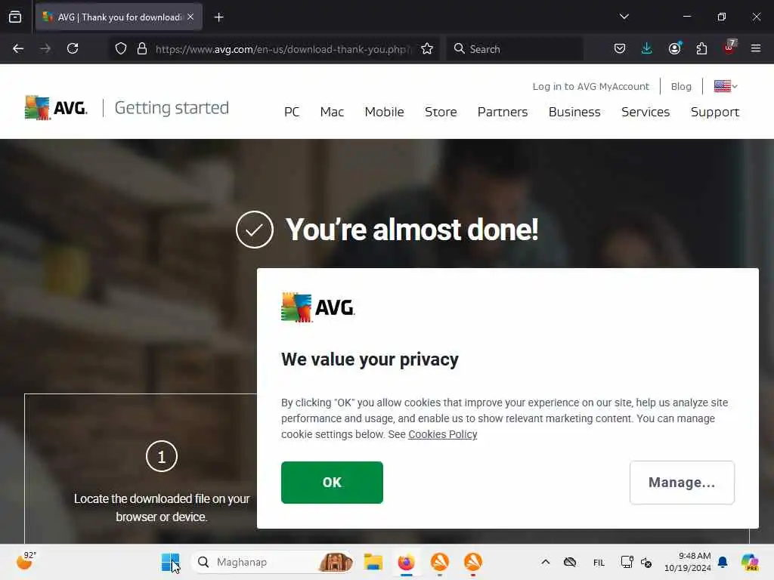Open first Avast orange taskbar icon
This screenshot has height=580, width=774.
(x=439, y=562)
